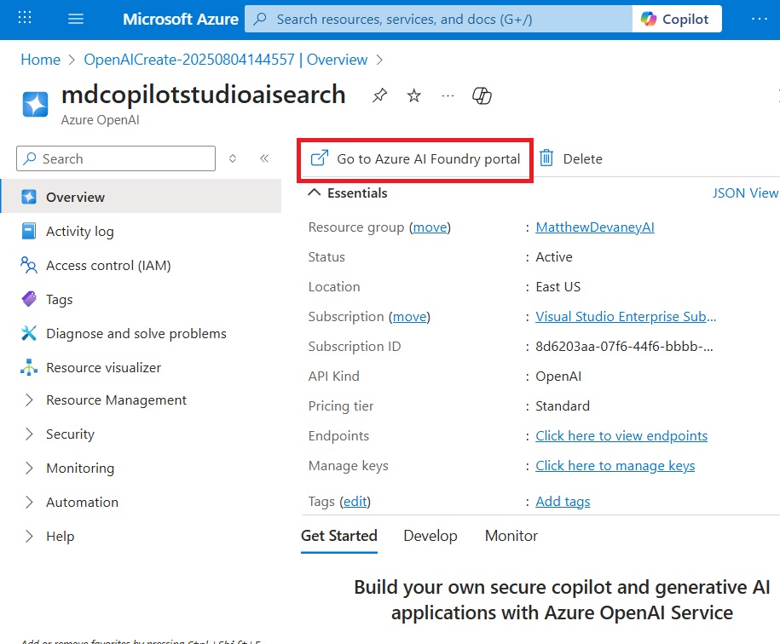Open the MatthewDevaneyAI resource group link

tap(595, 227)
